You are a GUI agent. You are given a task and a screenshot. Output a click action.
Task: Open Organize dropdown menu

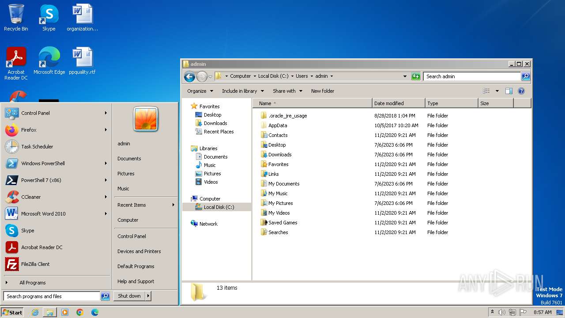tap(200, 91)
